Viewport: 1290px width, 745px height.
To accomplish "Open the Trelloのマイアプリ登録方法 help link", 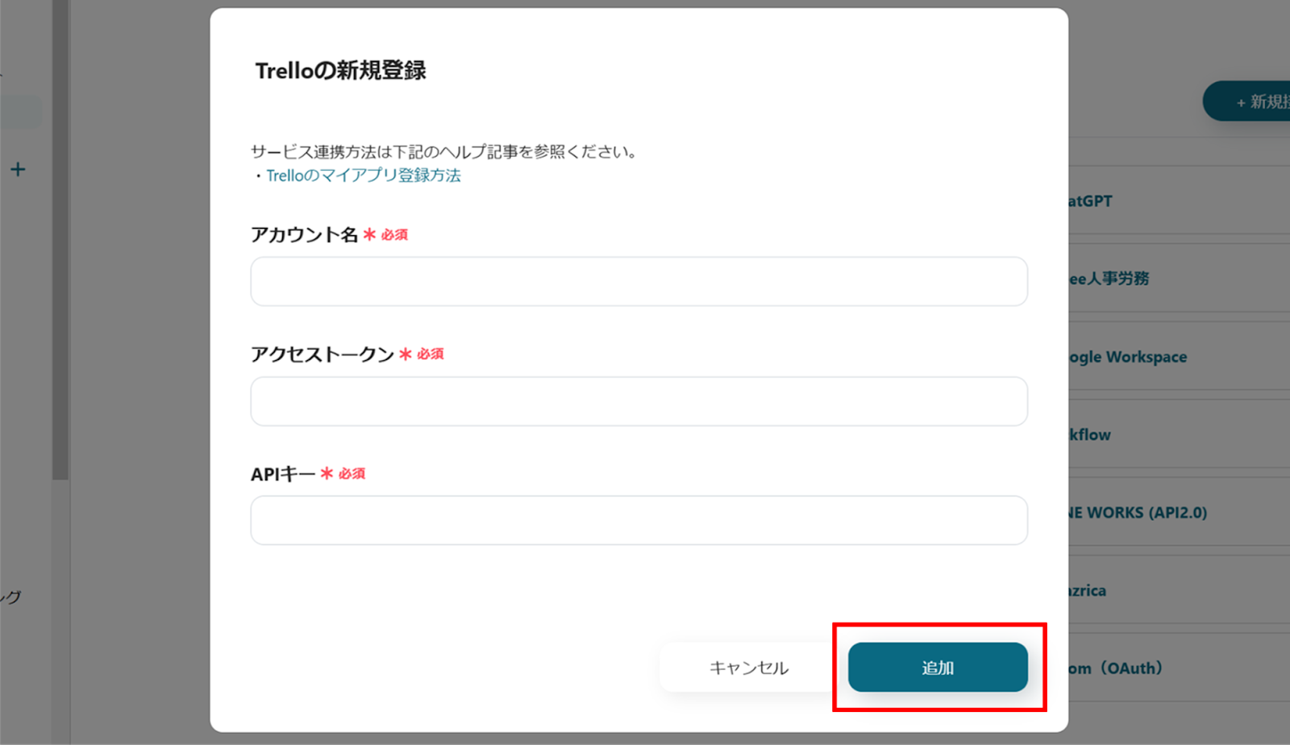I will 364,176.
